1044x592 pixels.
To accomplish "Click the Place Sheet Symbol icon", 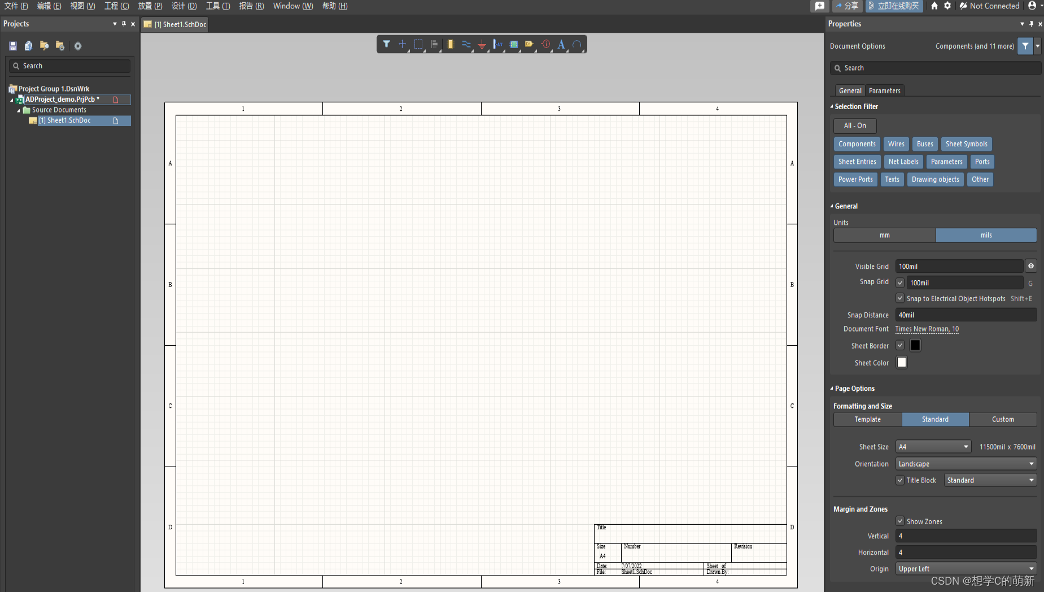I will click(x=514, y=44).
